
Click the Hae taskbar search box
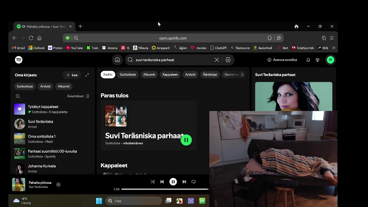coord(134,201)
